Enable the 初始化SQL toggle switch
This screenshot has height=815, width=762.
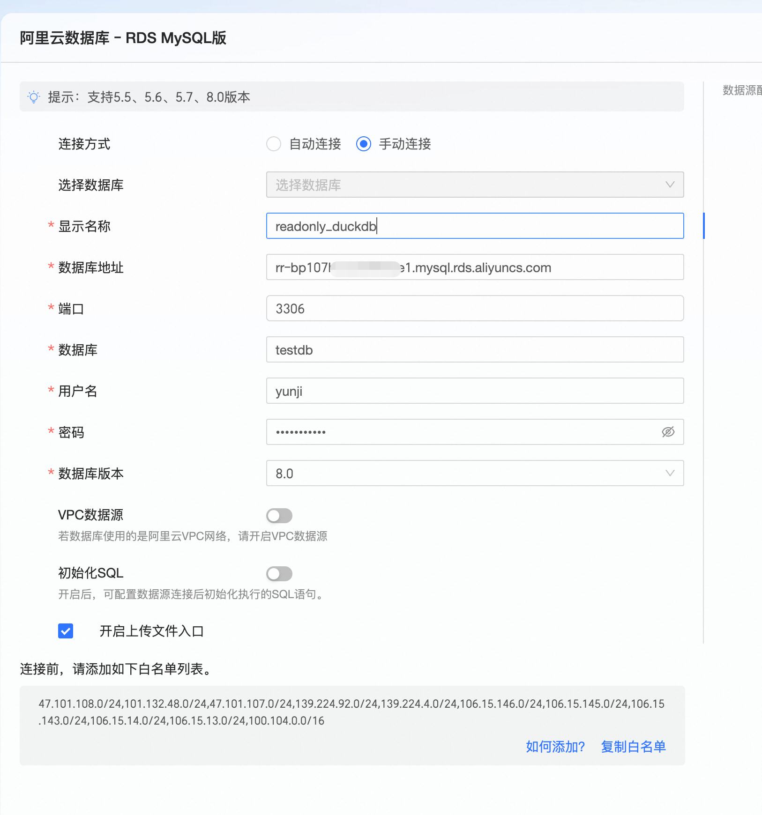(279, 574)
